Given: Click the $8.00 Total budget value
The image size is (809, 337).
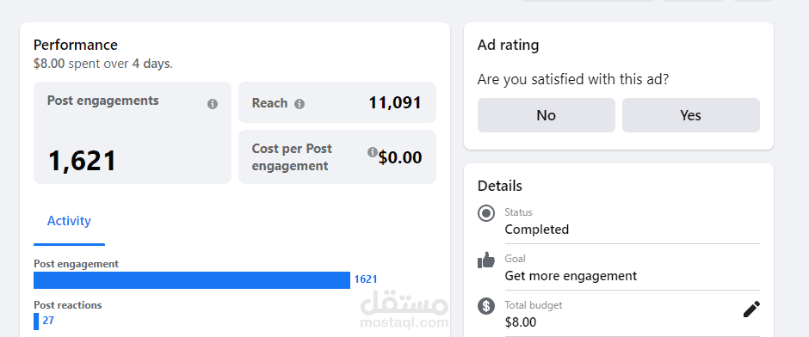Looking at the screenshot, I should 521,322.
